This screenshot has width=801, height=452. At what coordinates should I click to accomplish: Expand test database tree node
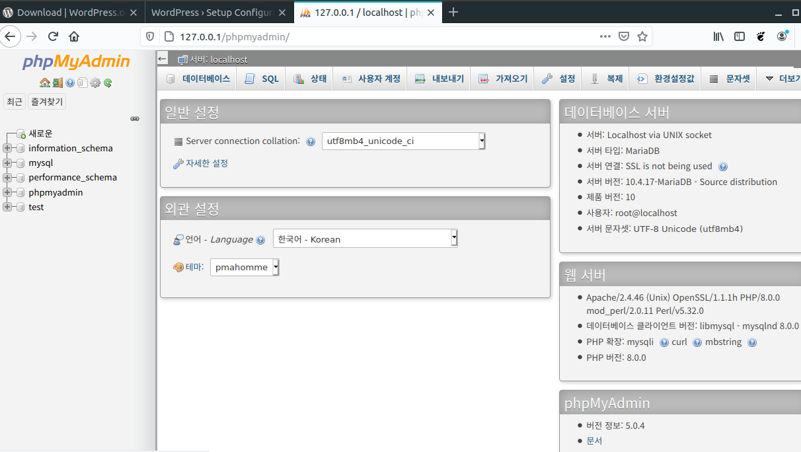(7, 207)
